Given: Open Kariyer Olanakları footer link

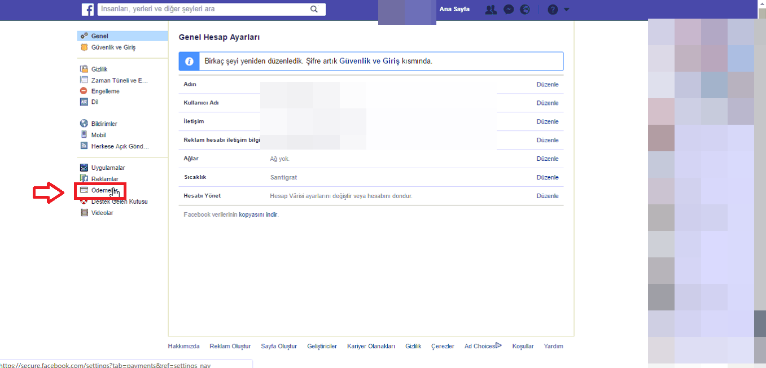Looking at the screenshot, I should pos(371,346).
